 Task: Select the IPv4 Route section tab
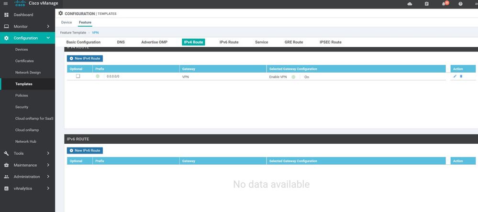click(x=193, y=42)
